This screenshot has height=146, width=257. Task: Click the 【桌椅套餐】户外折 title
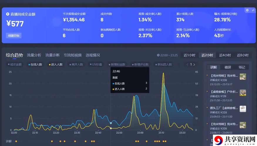pyautogui.click(x=224, y=92)
